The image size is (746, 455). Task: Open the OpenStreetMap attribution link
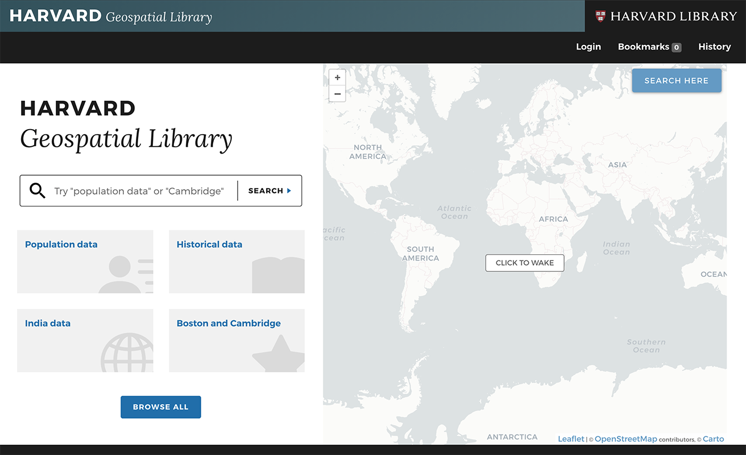625,439
